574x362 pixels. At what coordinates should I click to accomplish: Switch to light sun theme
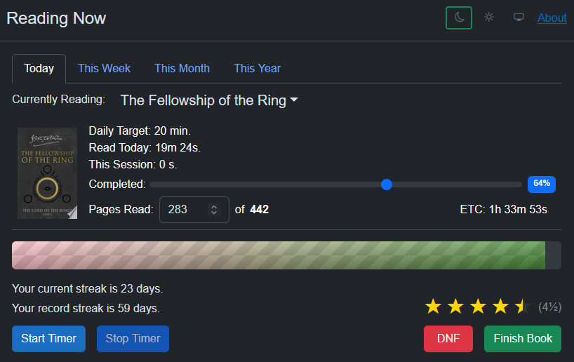pyautogui.click(x=489, y=18)
